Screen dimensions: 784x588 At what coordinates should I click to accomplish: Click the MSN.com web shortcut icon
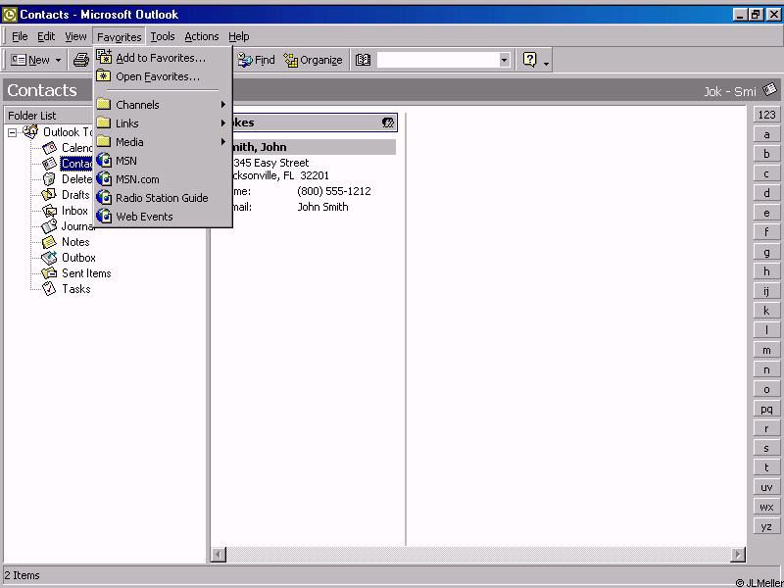tap(104, 178)
